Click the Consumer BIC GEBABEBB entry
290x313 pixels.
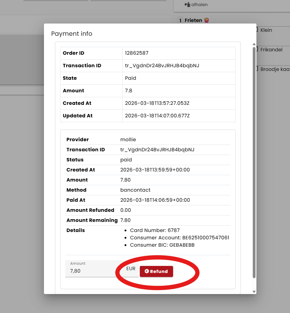click(x=162, y=245)
